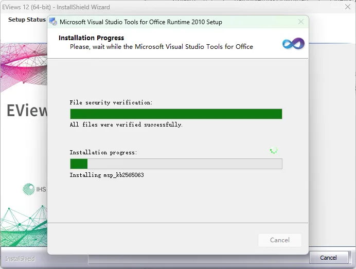356x269 pixels.
Task: Click the 'Installing msp_kb2565063' status text
Action: (106, 175)
